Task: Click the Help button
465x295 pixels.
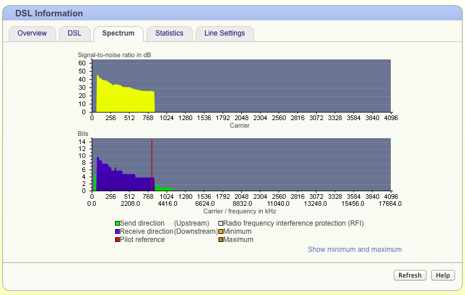Action: [x=443, y=275]
